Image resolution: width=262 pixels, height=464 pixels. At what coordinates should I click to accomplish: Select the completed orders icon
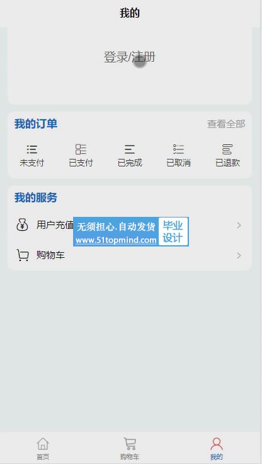pos(130,149)
